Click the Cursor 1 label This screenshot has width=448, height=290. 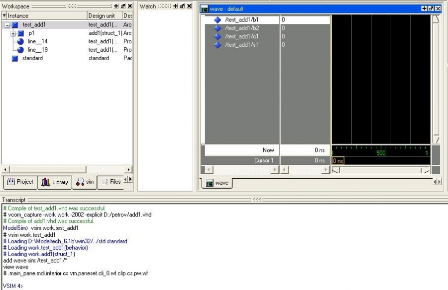pos(264,160)
